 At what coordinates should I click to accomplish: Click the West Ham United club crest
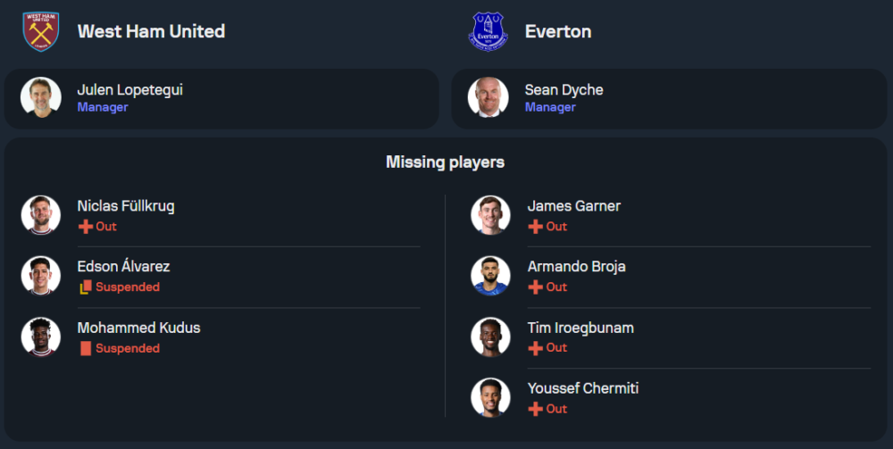(x=40, y=31)
